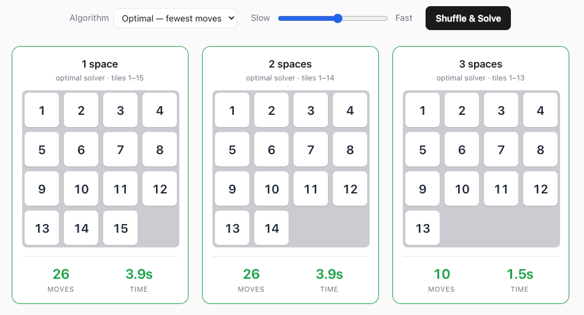Viewport: 584px width, 315px height.
Task: Click the 1.5s time value
Action: point(520,274)
